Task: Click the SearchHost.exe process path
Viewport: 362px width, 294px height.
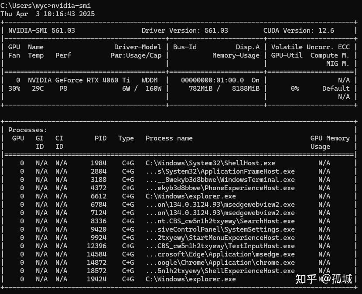Action: tap(220, 221)
